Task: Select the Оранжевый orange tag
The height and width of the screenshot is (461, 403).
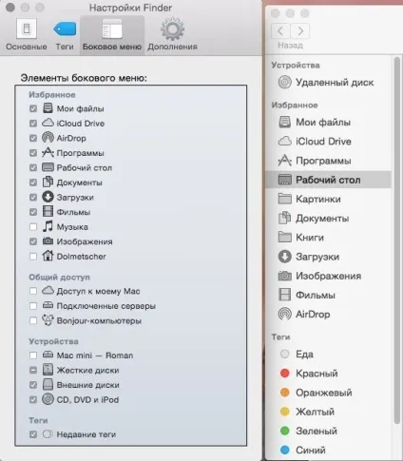Action: coord(328,393)
